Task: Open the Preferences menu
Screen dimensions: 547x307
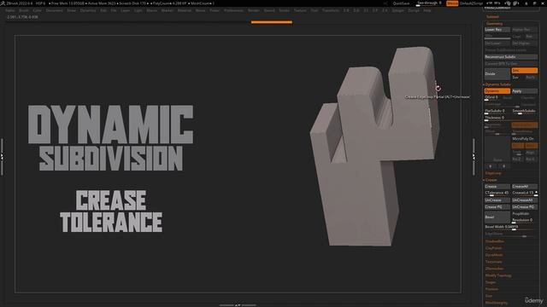Action: pos(233,10)
